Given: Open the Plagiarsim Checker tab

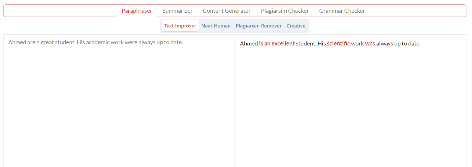Looking at the screenshot, I should click(x=285, y=11).
